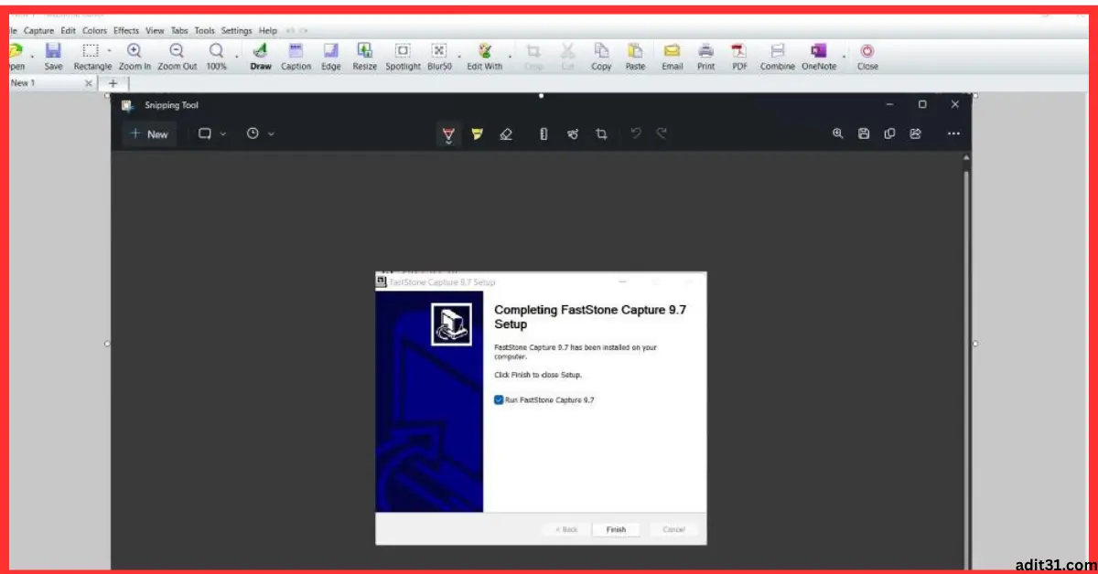Open the Tabs menu
1098x574 pixels.
(x=179, y=31)
